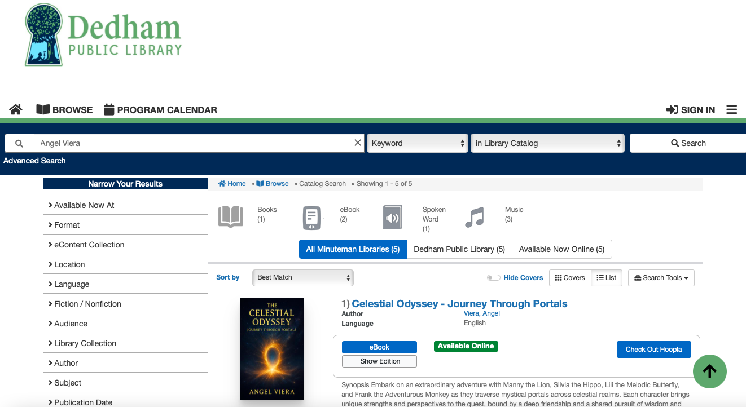
Task: Open the Advanced Search link
Action: click(x=34, y=161)
